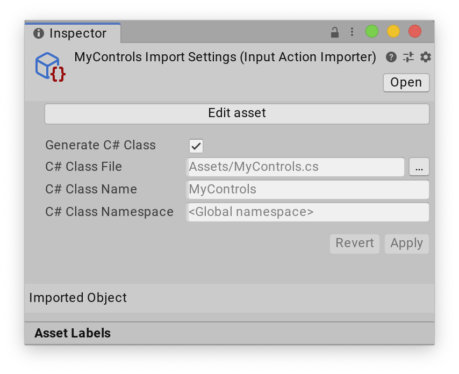The image size is (459, 374).
Task: Apply the import settings changes
Action: (x=406, y=243)
